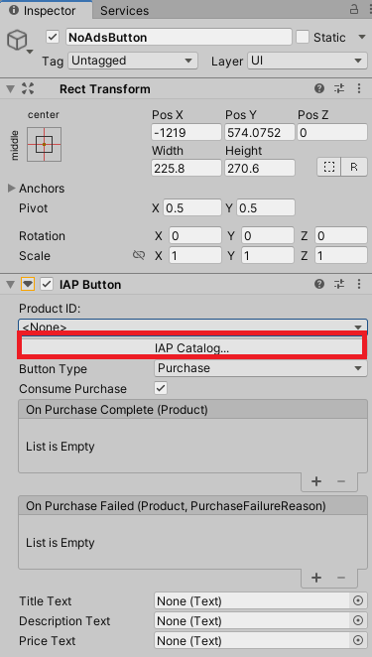Click the Rotation Z field

pos(340,236)
